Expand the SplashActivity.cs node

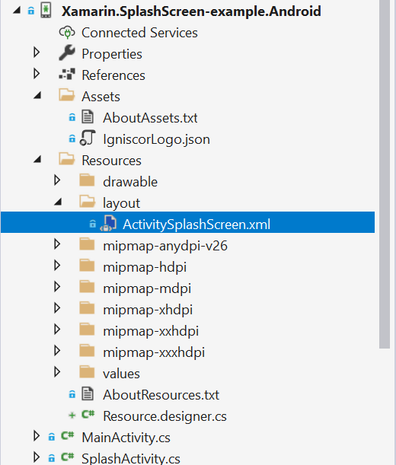point(37,457)
